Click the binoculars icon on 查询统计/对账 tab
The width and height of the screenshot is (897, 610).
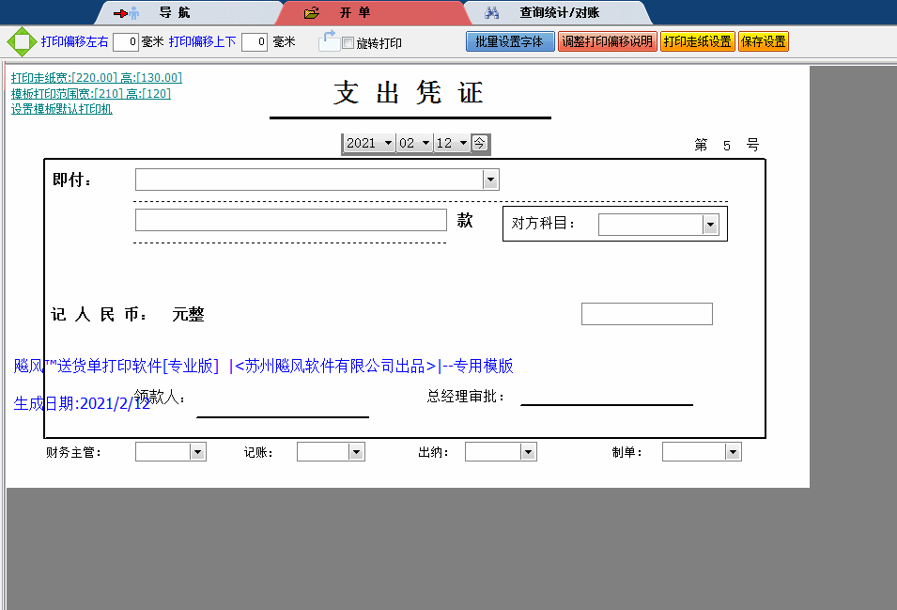492,11
